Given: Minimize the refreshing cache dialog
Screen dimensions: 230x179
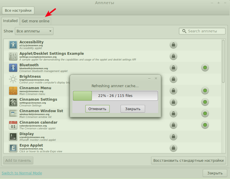Looking at the screenshot, I should tap(149, 78).
